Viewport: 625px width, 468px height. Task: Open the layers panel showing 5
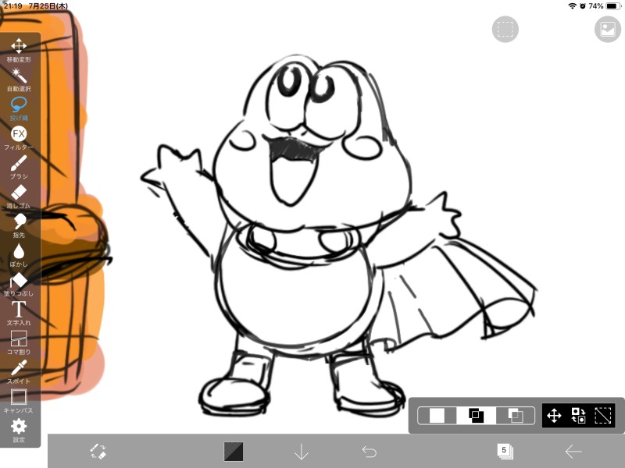[x=505, y=452]
